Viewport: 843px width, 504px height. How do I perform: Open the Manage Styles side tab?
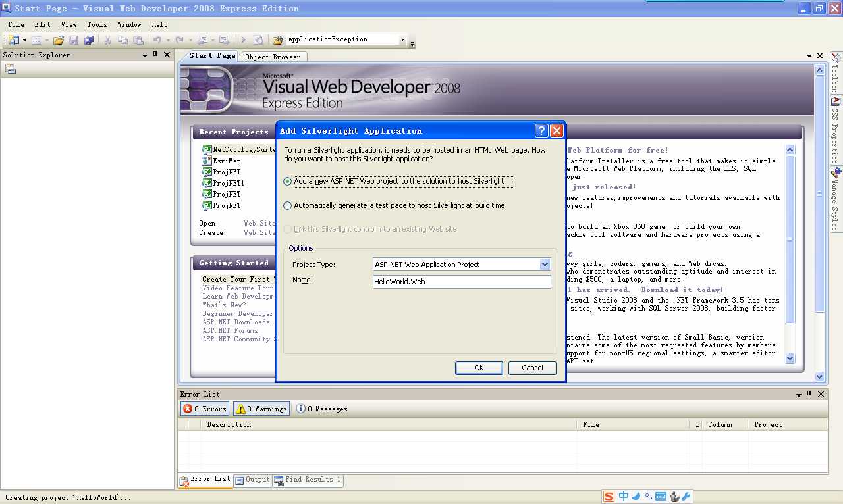(836, 199)
